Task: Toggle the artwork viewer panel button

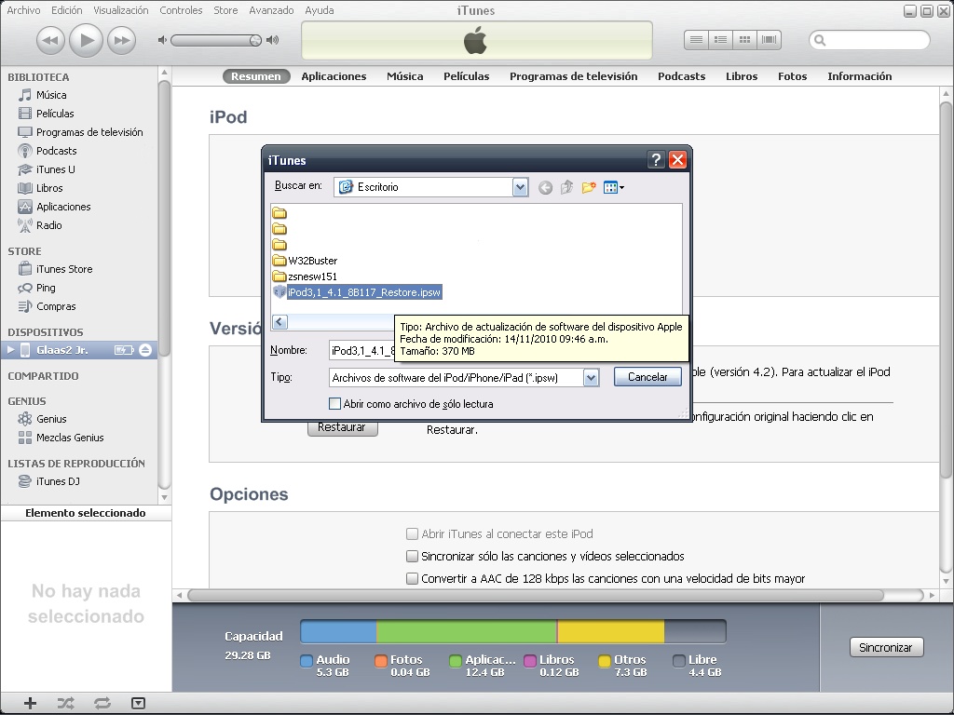Action: pyautogui.click(x=138, y=704)
